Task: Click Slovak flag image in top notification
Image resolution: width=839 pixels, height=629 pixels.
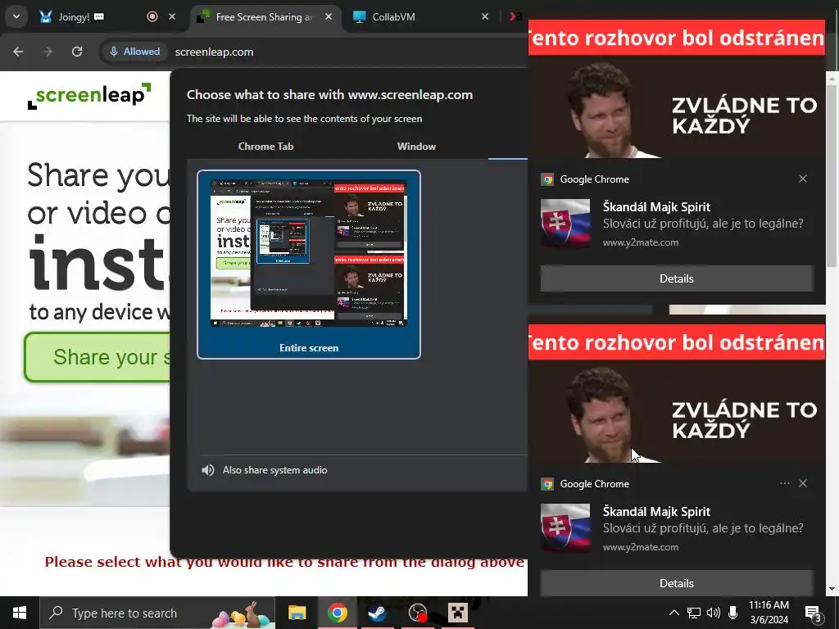Action: (565, 223)
